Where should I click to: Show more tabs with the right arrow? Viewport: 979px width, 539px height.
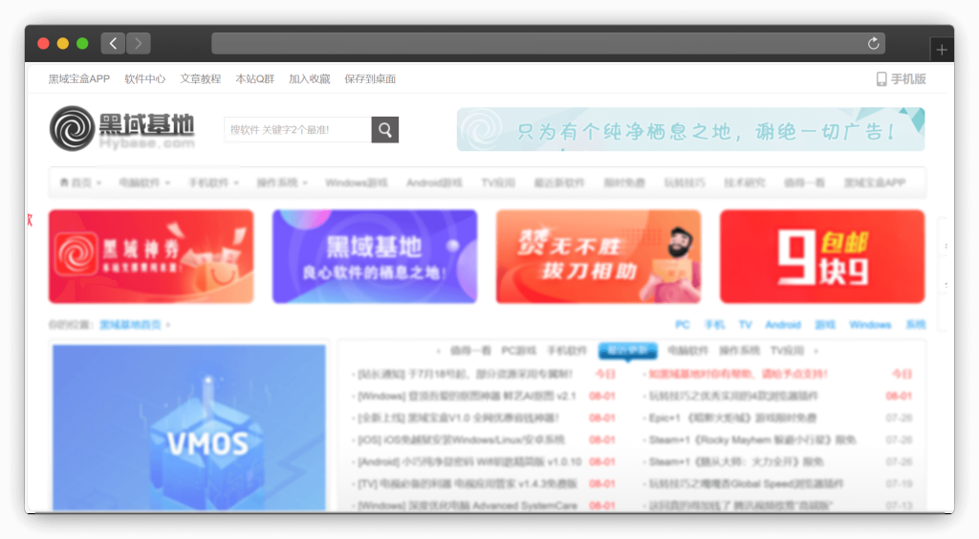click(816, 351)
